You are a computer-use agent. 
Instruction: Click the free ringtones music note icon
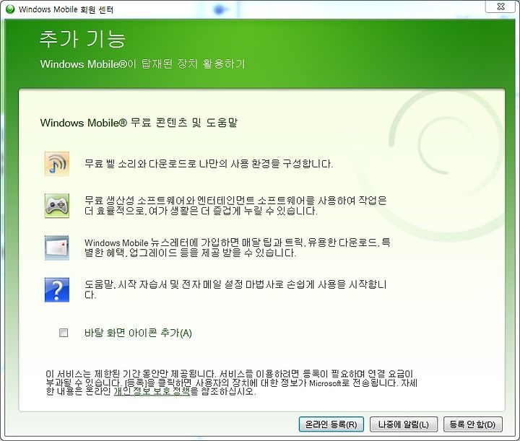[x=57, y=164]
